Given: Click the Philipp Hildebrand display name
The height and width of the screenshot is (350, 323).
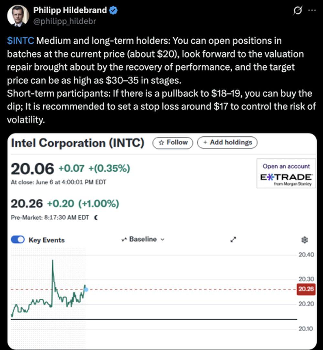Looking at the screenshot, I should (x=70, y=10).
